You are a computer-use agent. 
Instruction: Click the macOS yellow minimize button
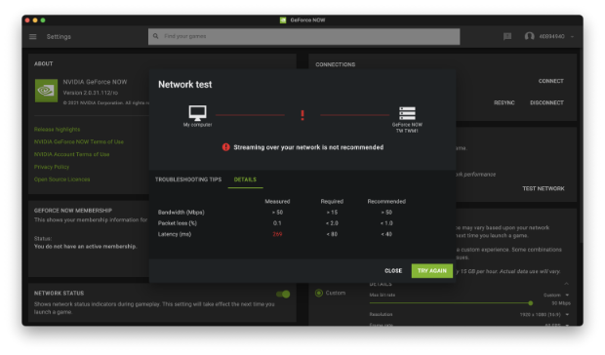click(x=35, y=20)
